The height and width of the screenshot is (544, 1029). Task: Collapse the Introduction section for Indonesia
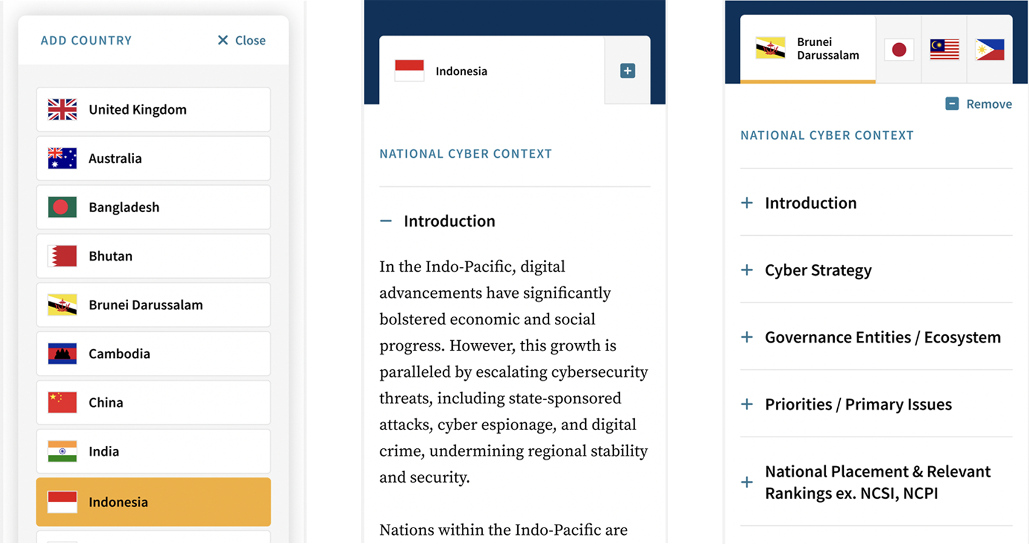[386, 221]
